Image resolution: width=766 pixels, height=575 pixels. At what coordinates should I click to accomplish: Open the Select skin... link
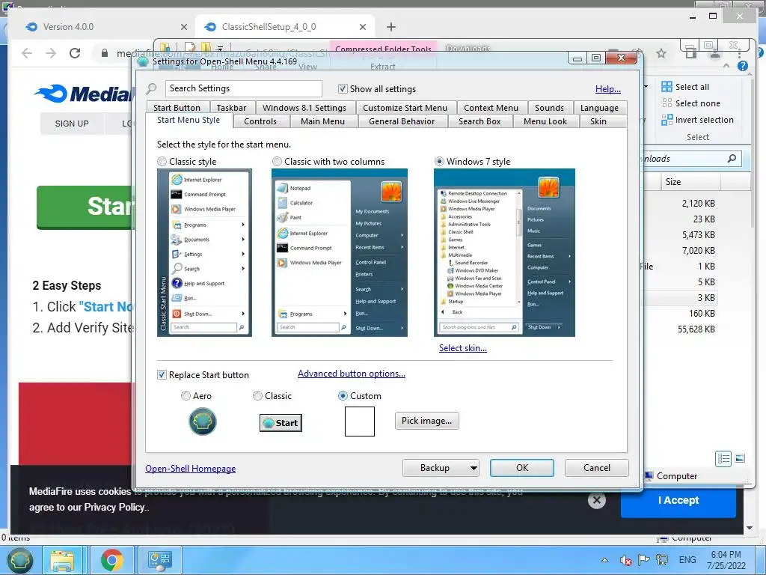click(462, 348)
